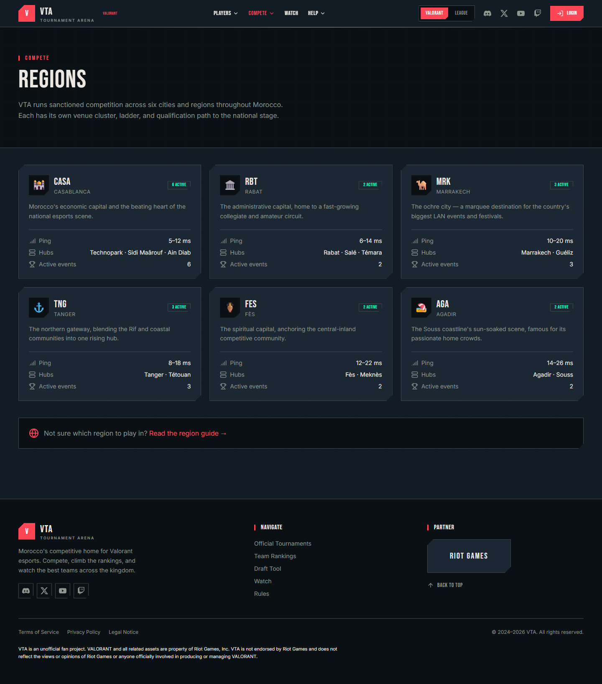Click the 2 ACTIVE badge on RBT
Image resolution: width=602 pixels, height=684 pixels.
[x=370, y=185]
